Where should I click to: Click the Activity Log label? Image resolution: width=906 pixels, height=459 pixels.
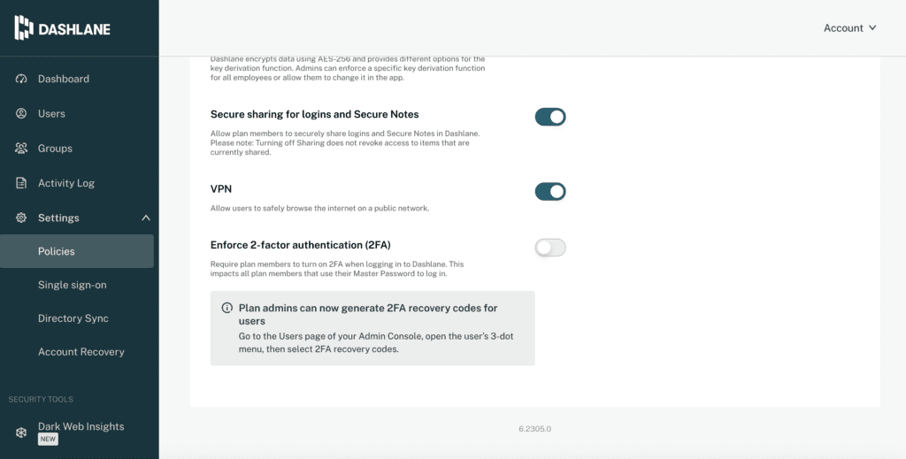(x=66, y=183)
